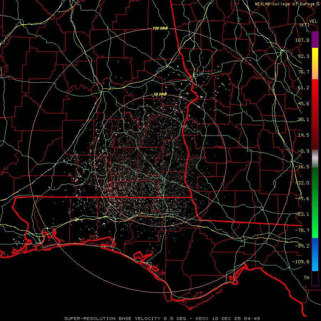Screen dimensions: 321x321
Task: Click the VEL legend title
Action: 313,21
